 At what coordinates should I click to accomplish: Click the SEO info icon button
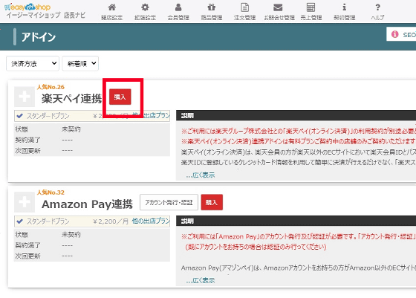[401, 34]
